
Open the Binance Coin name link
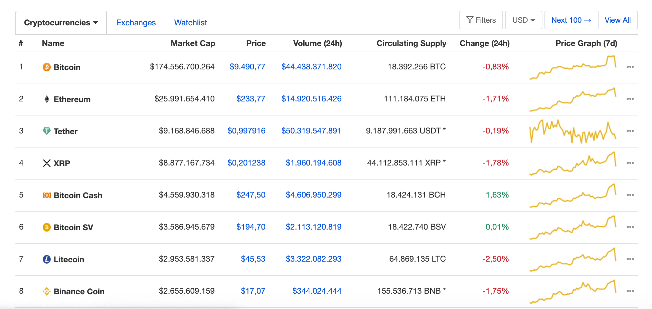click(79, 292)
